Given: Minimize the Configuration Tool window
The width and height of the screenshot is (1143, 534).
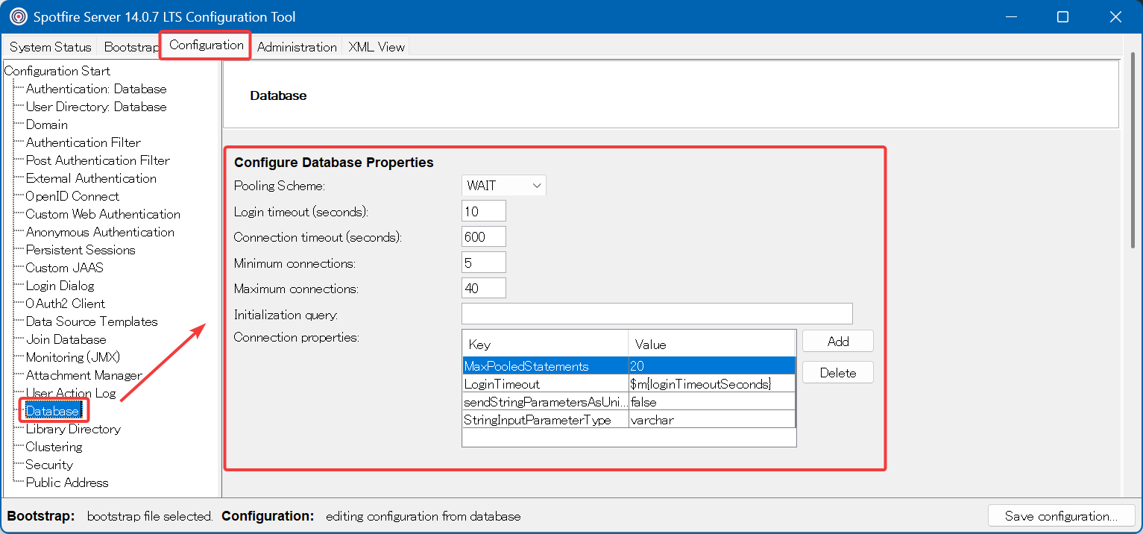Looking at the screenshot, I should tap(1012, 16).
